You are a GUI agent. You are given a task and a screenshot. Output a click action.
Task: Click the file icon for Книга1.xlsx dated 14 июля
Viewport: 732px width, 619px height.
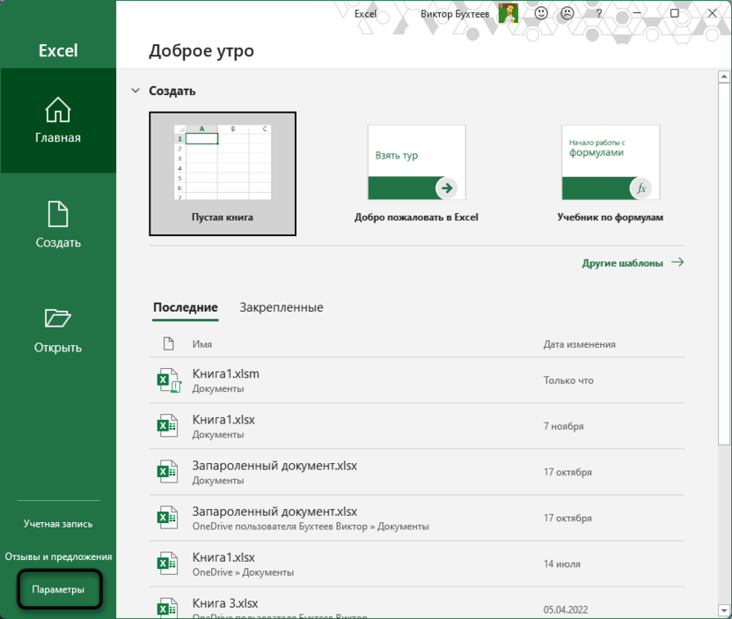[x=167, y=564]
